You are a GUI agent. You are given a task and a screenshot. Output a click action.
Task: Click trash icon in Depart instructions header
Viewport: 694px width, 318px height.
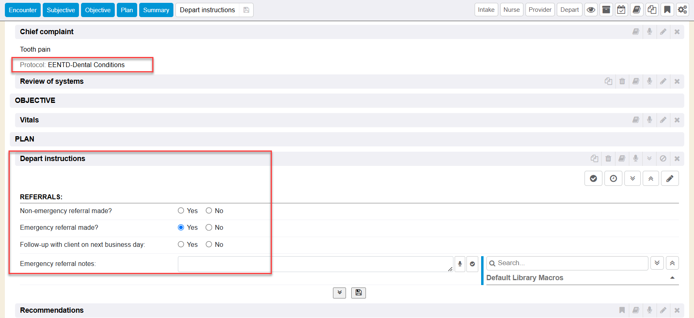pos(608,159)
